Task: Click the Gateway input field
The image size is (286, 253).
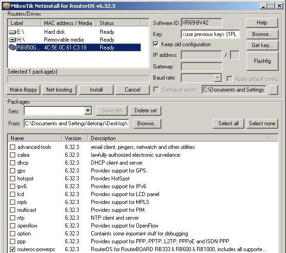Action: pos(202,67)
